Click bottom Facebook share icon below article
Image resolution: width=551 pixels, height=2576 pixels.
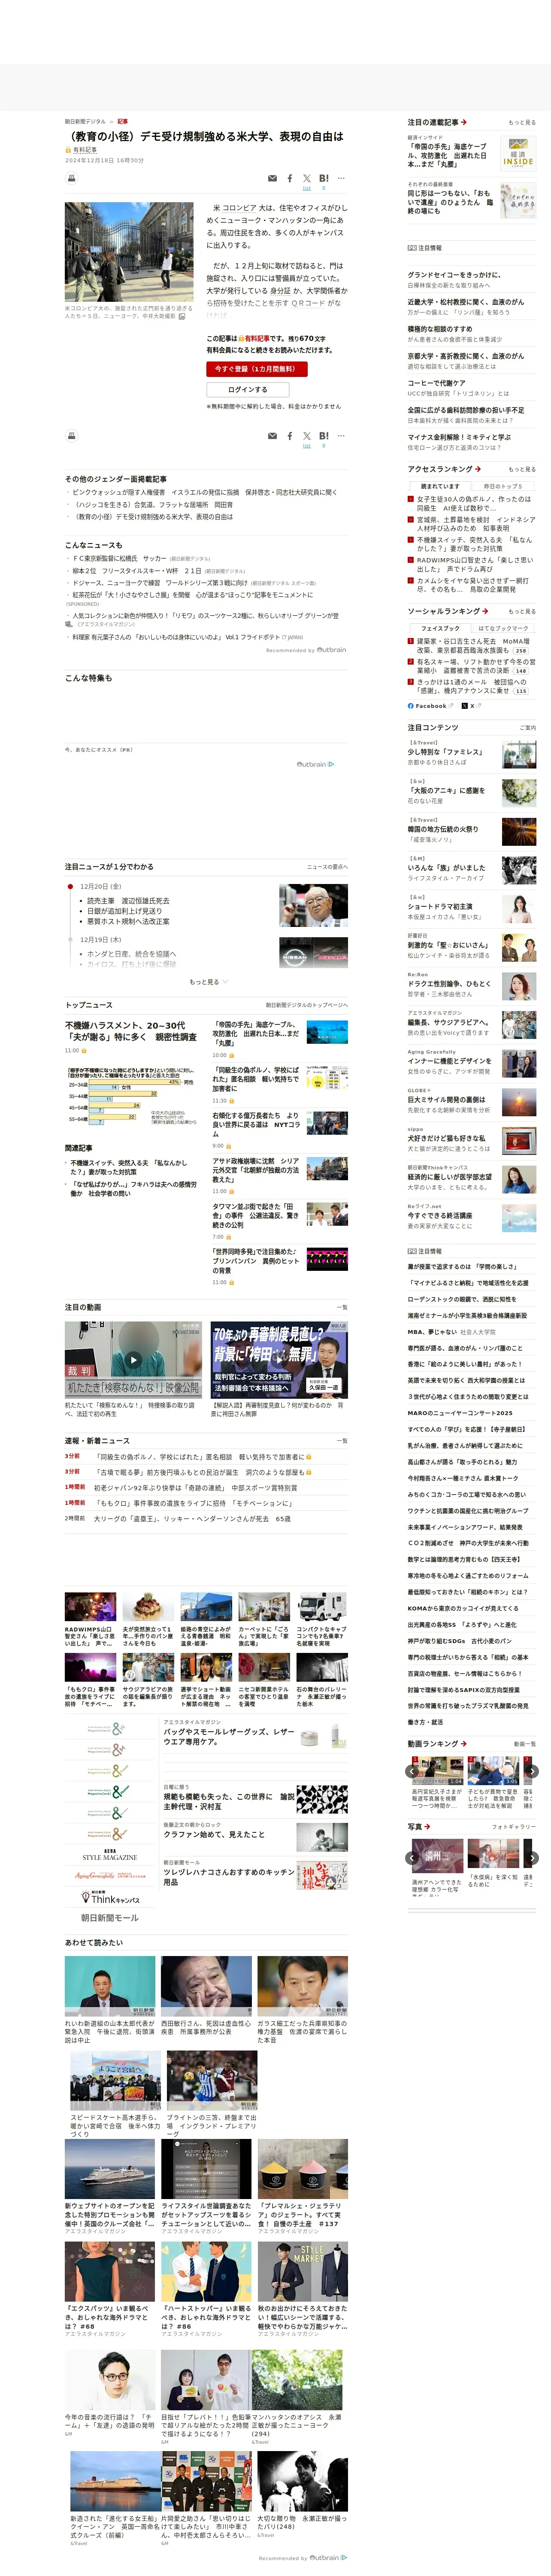click(290, 436)
